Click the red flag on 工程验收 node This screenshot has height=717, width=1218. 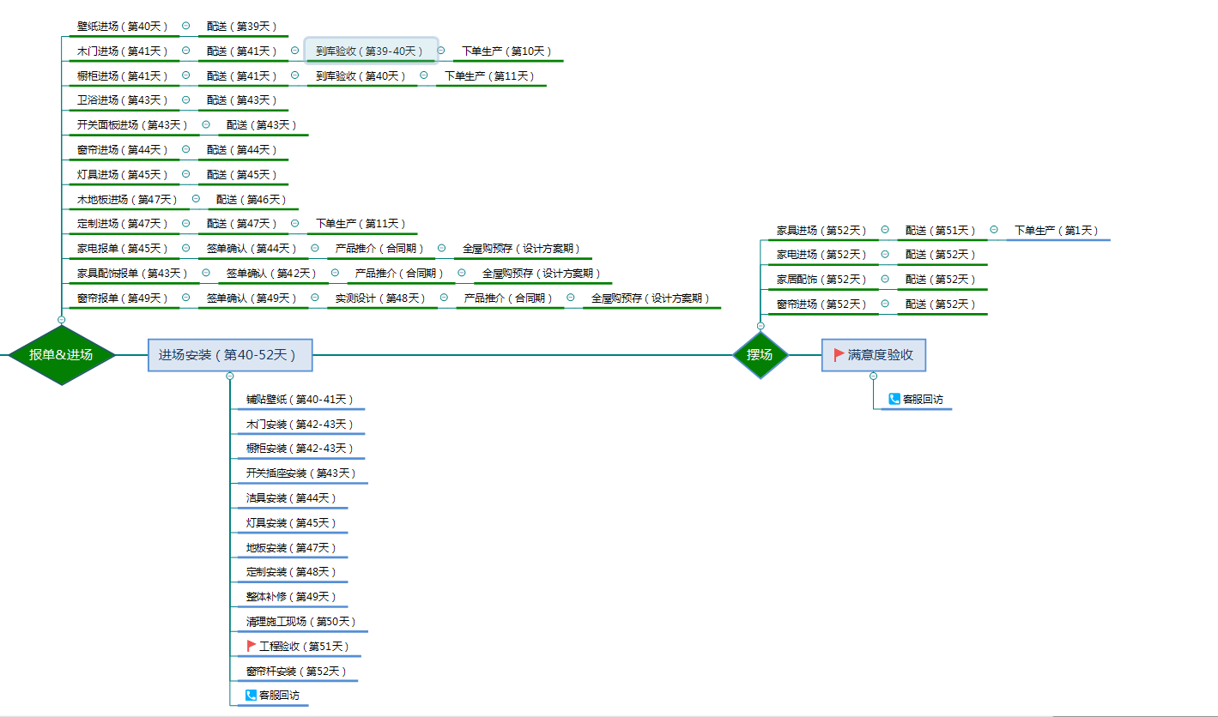251,646
